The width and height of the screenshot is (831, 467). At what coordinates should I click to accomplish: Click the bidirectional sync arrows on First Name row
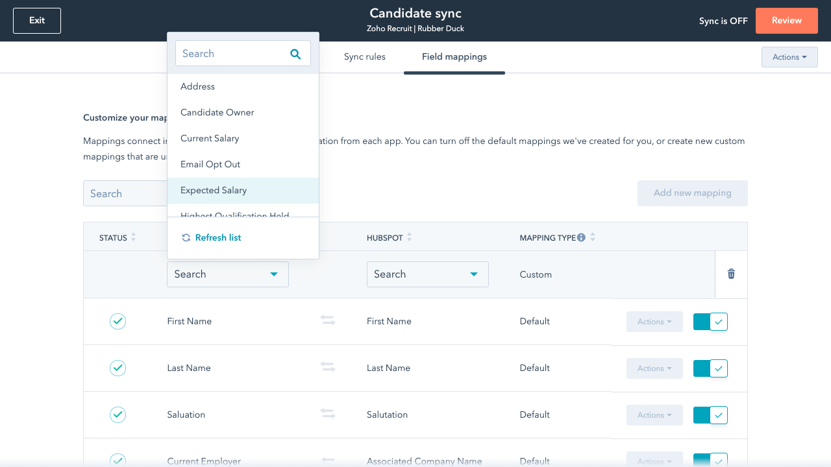[x=328, y=320]
